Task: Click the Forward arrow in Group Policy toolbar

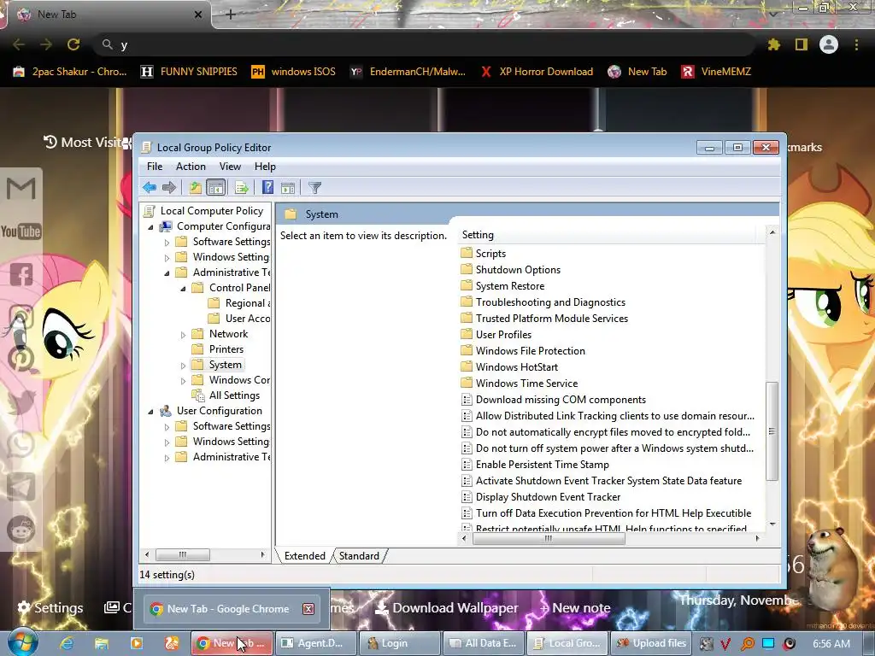Action: pyautogui.click(x=168, y=187)
